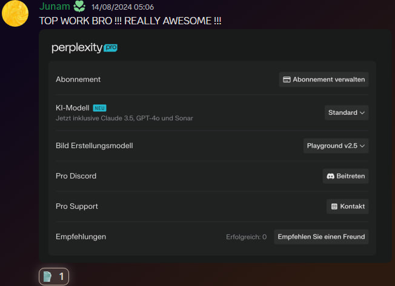The width and height of the screenshot is (395, 286).
Task: Click the message timestamp 14/08/2024 05:06
Action: pyautogui.click(x=122, y=7)
